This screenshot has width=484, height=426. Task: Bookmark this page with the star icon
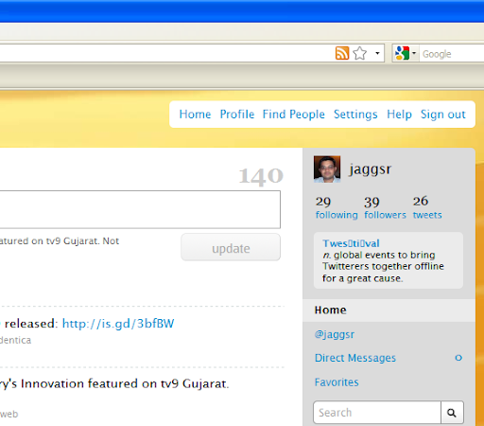tap(359, 53)
